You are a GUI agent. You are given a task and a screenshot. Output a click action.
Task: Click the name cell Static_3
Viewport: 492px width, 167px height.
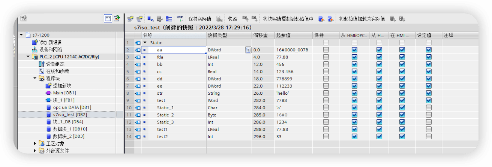pyautogui.click(x=165, y=122)
